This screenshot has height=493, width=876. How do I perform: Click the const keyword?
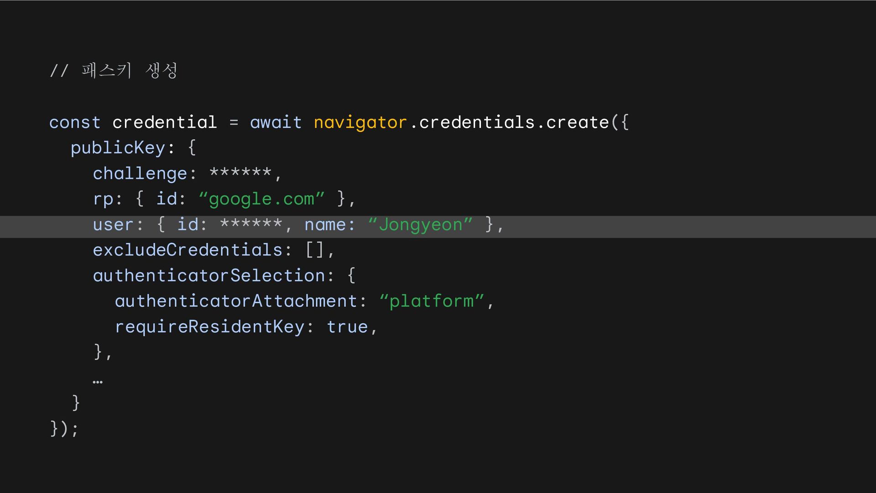(x=75, y=123)
